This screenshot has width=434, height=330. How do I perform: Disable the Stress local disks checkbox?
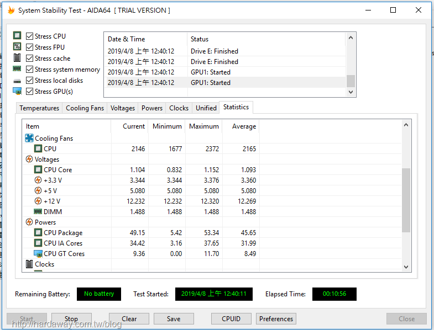pos(30,81)
